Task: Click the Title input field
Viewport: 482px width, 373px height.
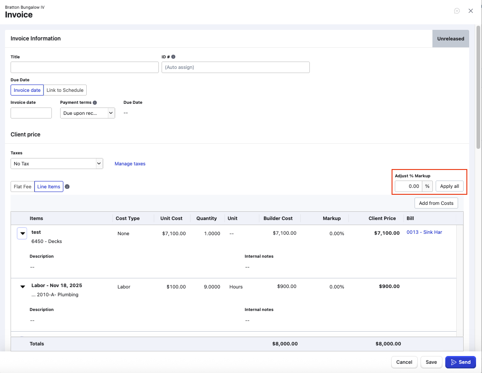Action: (84, 68)
